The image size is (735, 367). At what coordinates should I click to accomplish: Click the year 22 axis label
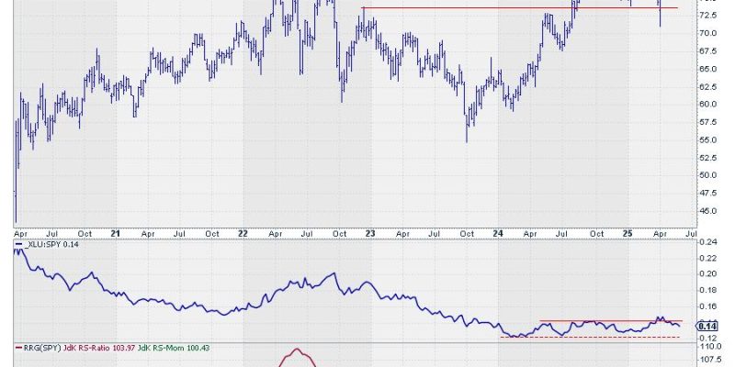pyautogui.click(x=243, y=234)
